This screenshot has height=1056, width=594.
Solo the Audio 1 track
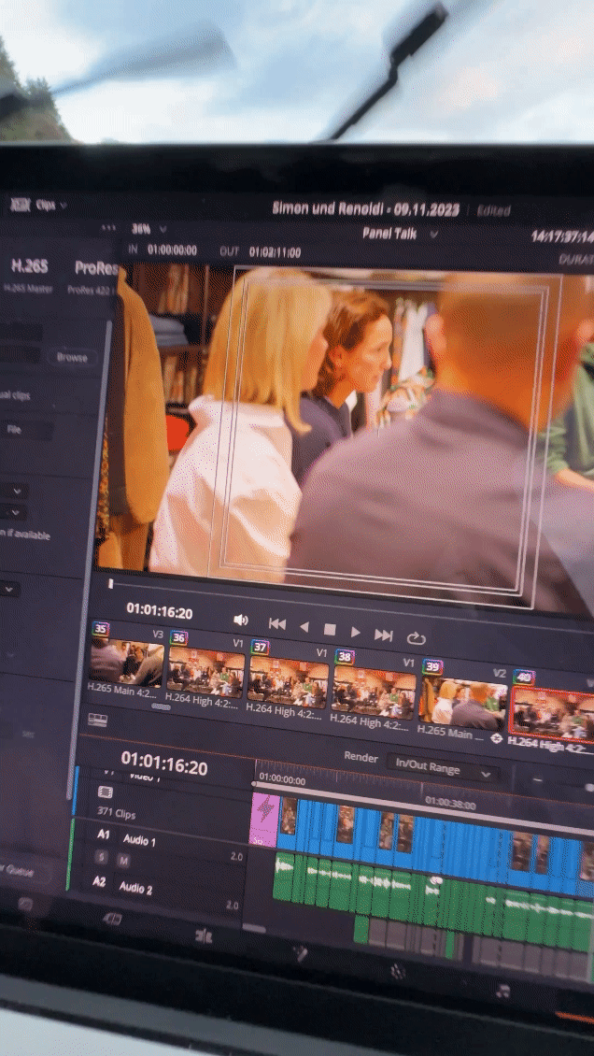[101, 858]
